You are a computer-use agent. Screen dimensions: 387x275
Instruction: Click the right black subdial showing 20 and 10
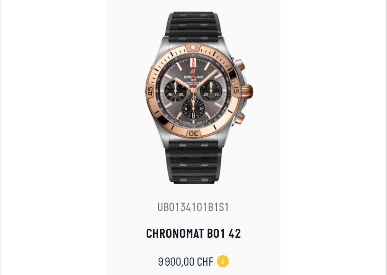click(x=211, y=91)
